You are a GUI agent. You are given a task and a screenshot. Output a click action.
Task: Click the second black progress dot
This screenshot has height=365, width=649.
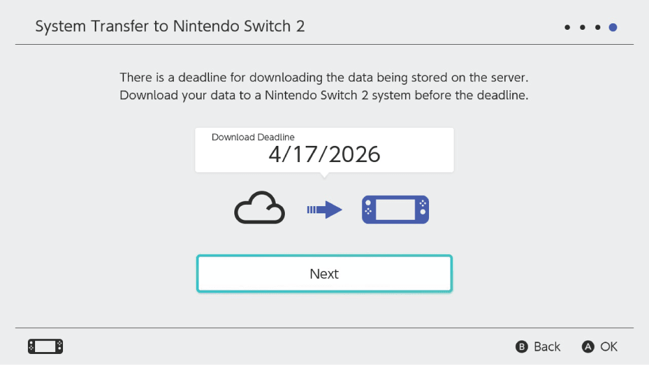(x=582, y=27)
